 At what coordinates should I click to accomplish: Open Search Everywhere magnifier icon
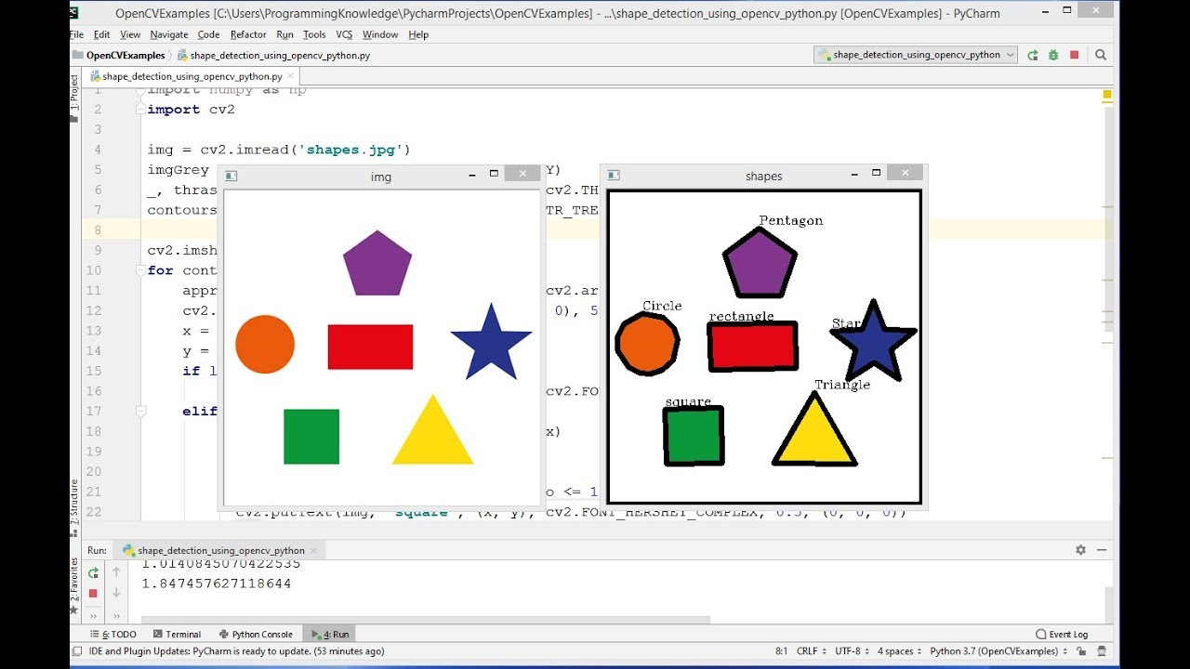tap(1101, 55)
